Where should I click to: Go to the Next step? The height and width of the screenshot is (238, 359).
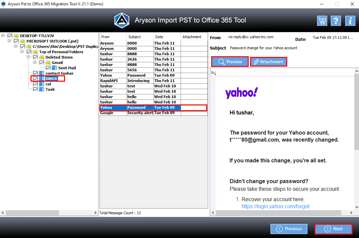333,229
